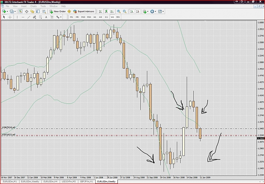This screenshot has width=265, height=184.
Task: Toggle chart shift from right edge
Action: coord(138,11)
